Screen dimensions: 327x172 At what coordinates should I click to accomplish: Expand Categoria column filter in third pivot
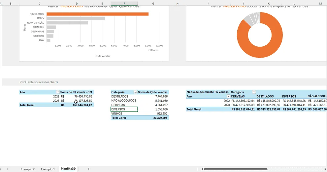(254, 92)
